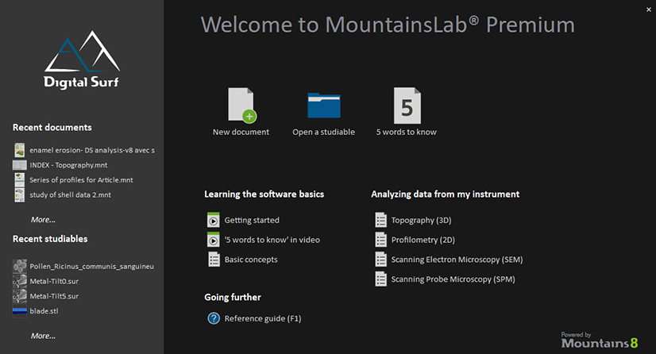Image resolution: width=656 pixels, height=354 pixels.
Task: Click the 5 words to know page icon
Action: pyautogui.click(x=407, y=106)
